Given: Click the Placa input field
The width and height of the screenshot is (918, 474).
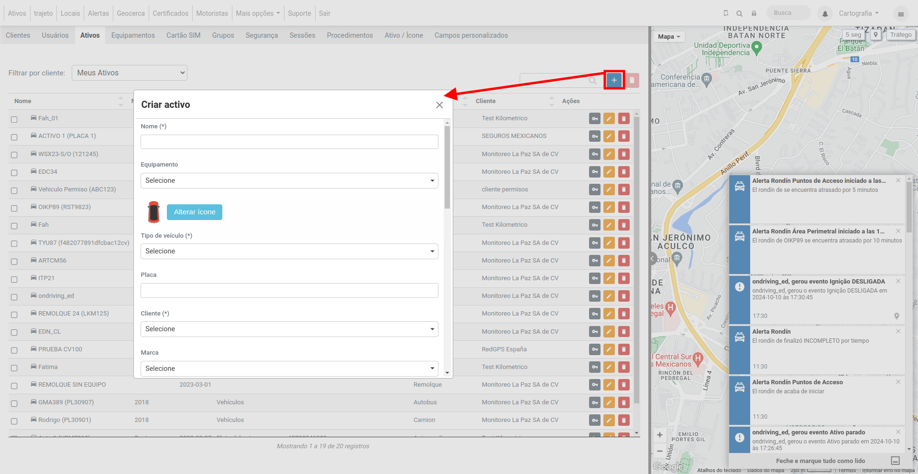Looking at the screenshot, I should [289, 290].
